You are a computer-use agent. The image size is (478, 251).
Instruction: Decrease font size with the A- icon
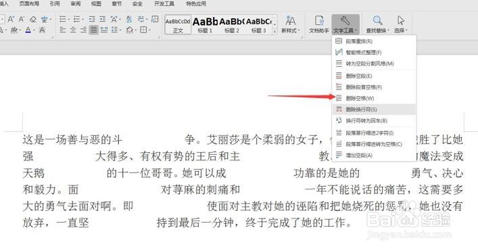[22, 20]
